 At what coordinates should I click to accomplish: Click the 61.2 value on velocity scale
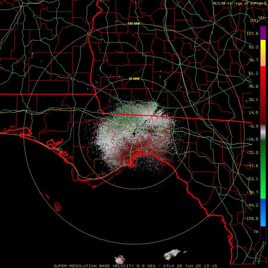coord(253,73)
